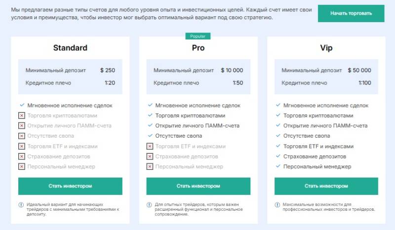The height and width of the screenshot is (230, 395).
Task: Click the info icon under Standard plan
Action: point(21,204)
